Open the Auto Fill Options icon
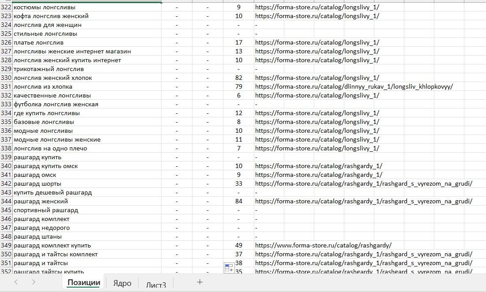The image size is (486, 292). [x=229, y=268]
